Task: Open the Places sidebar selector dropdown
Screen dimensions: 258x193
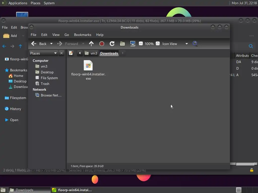Action: (43, 53)
